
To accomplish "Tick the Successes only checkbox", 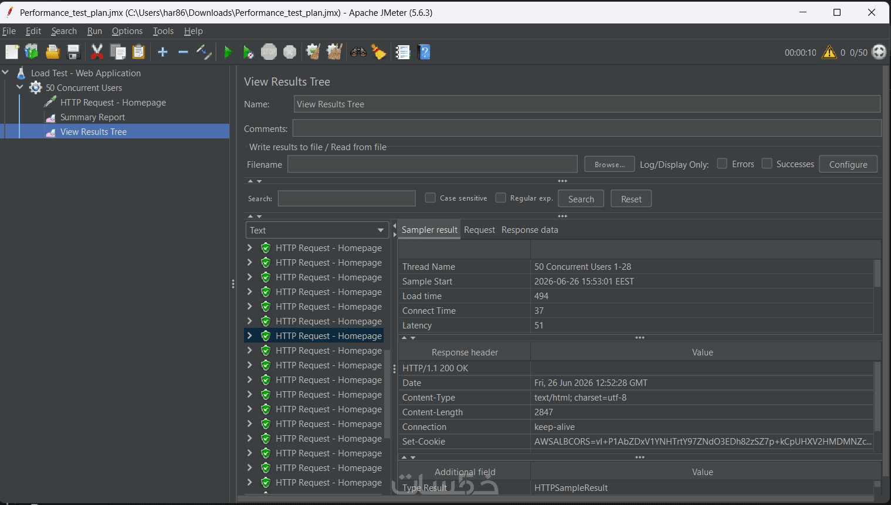I will [x=767, y=164].
